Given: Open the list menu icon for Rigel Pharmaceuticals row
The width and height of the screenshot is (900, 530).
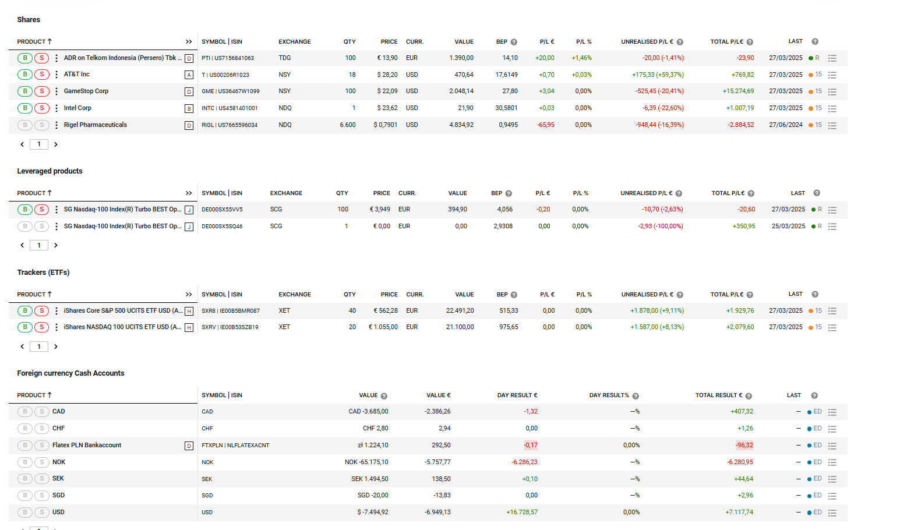Looking at the screenshot, I should (832, 126).
